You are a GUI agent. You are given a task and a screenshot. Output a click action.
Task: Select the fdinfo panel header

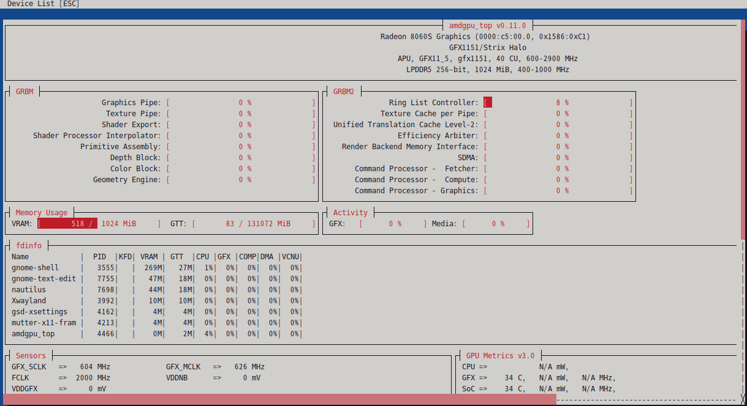pos(29,246)
